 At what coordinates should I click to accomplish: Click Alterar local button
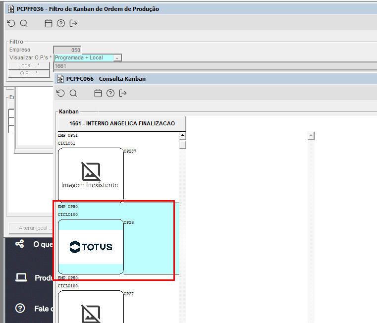[x=31, y=228]
